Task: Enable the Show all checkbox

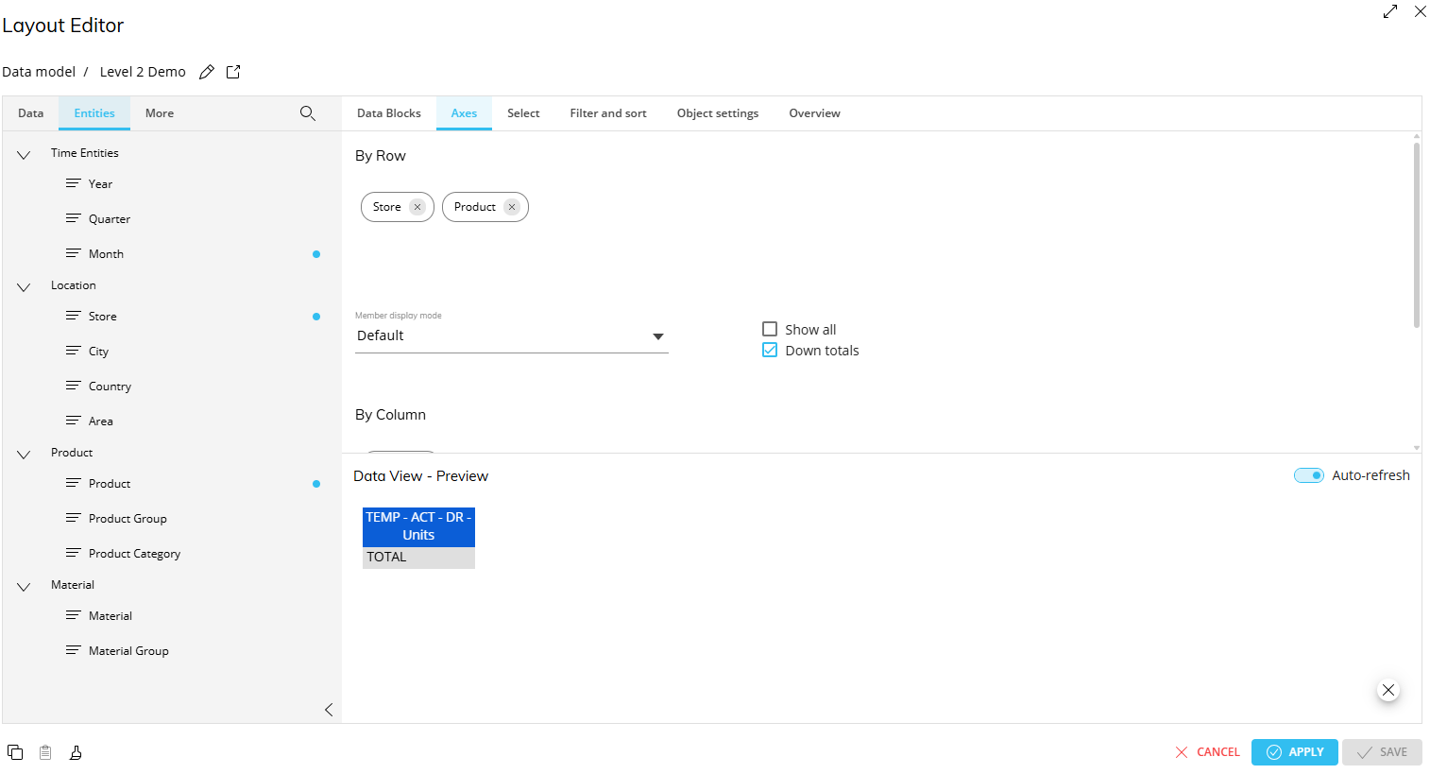Action: pos(770,329)
